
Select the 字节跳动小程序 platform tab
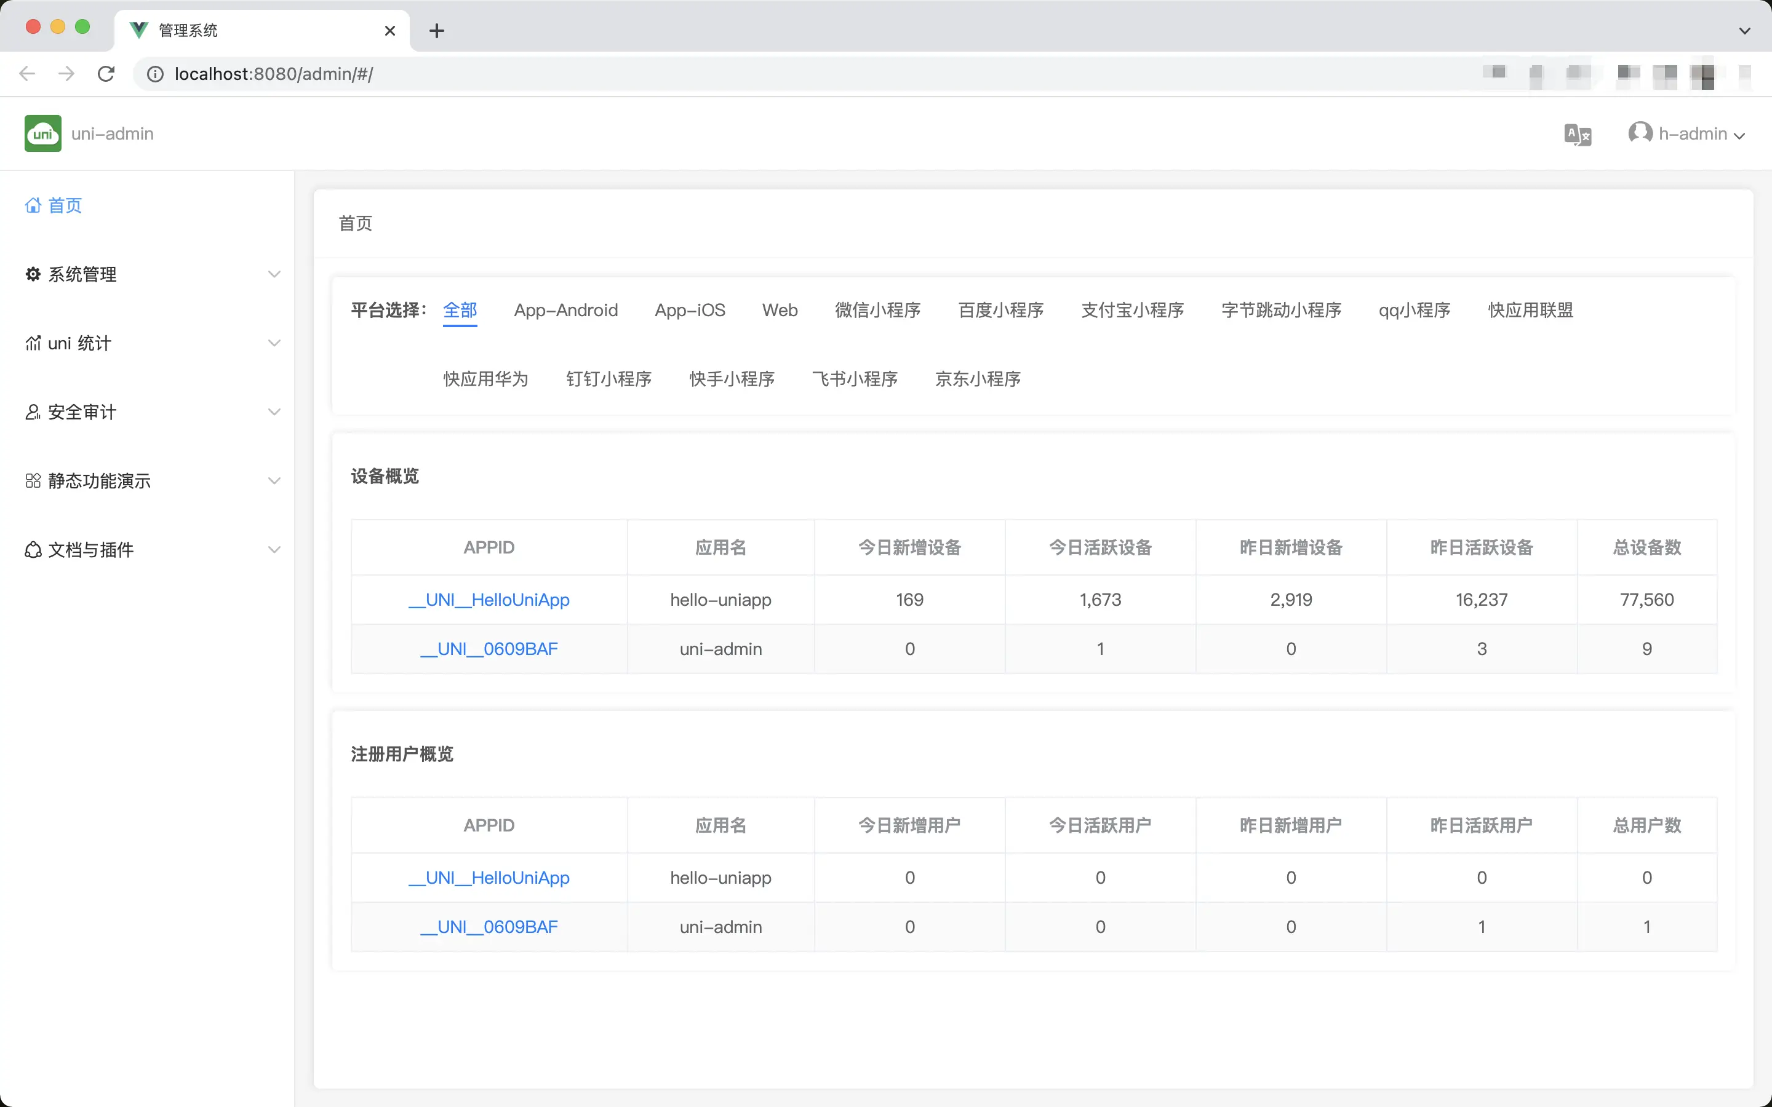point(1282,311)
